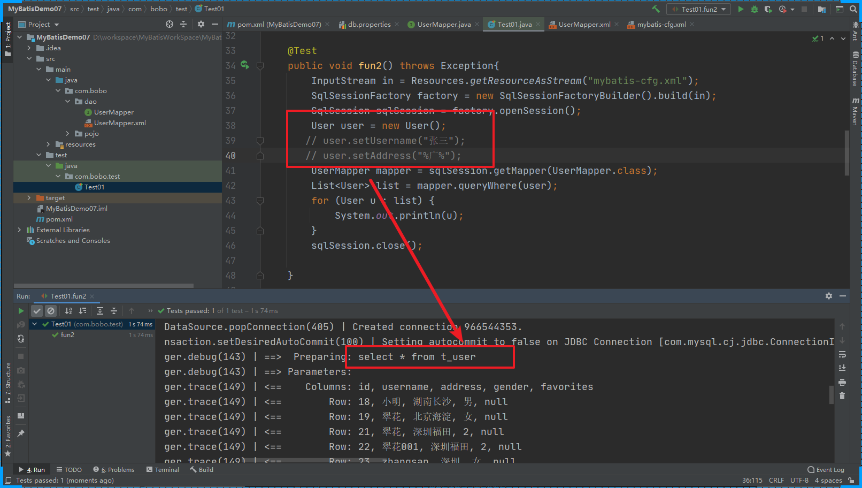The width and height of the screenshot is (862, 488).
Task: Clear console output with trash icon
Action: click(x=842, y=396)
